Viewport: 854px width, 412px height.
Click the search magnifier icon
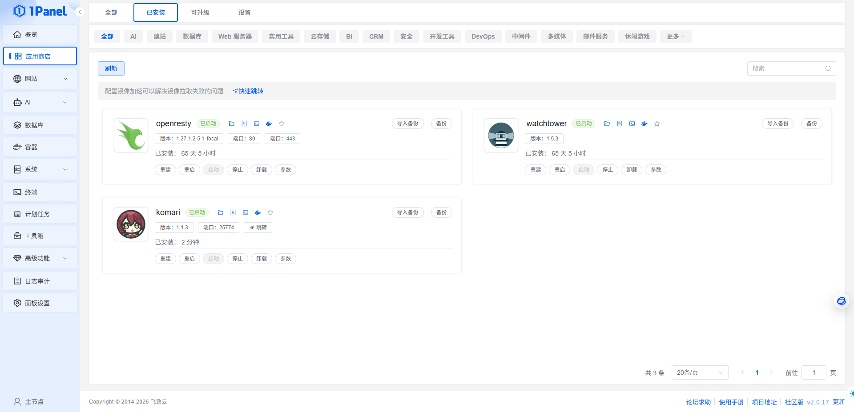828,68
